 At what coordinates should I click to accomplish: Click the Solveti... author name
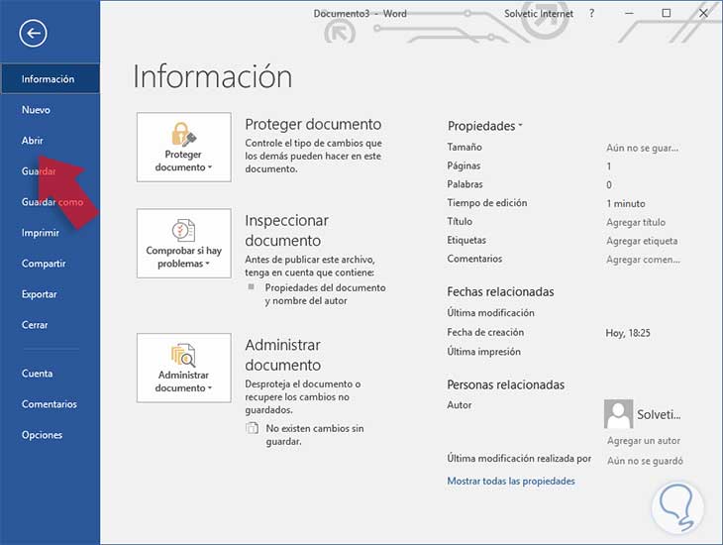(x=659, y=414)
